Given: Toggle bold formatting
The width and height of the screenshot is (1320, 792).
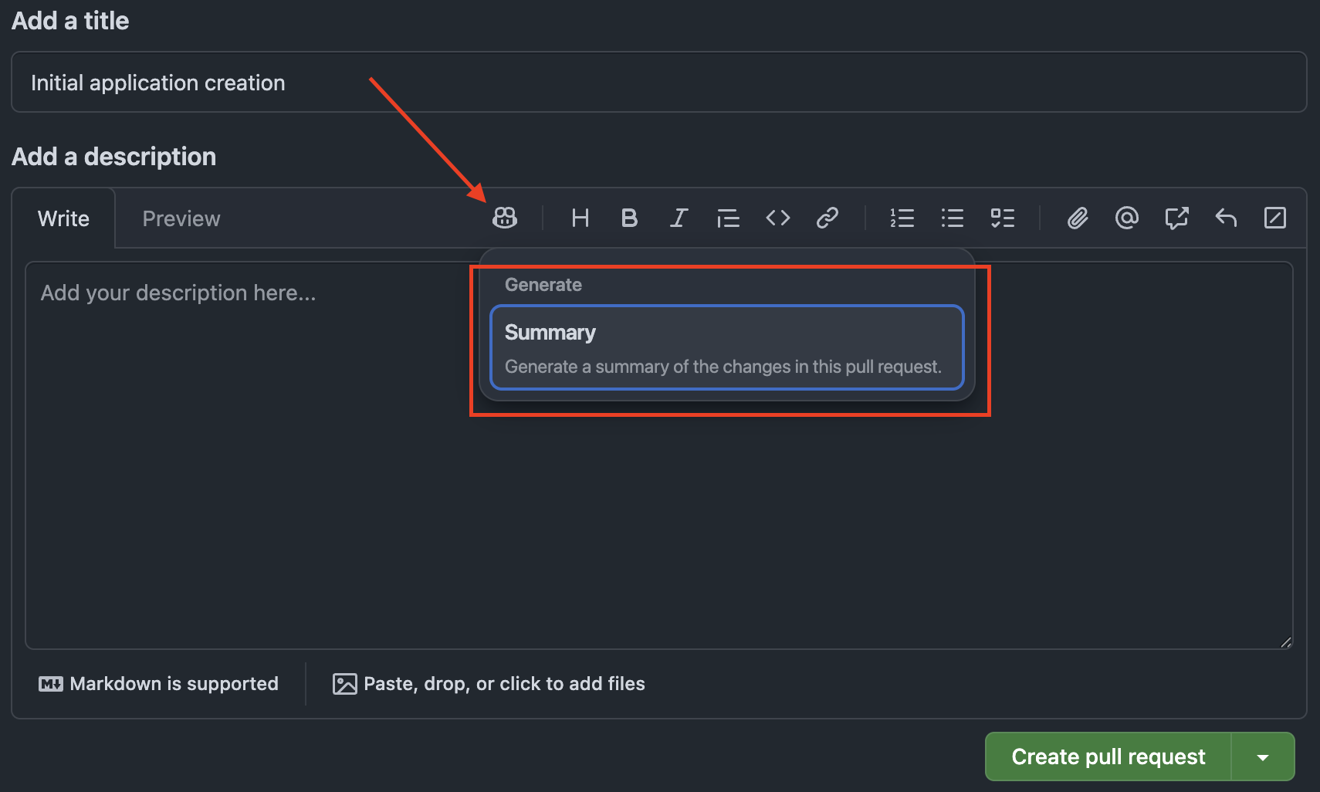Looking at the screenshot, I should click(629, 218).
